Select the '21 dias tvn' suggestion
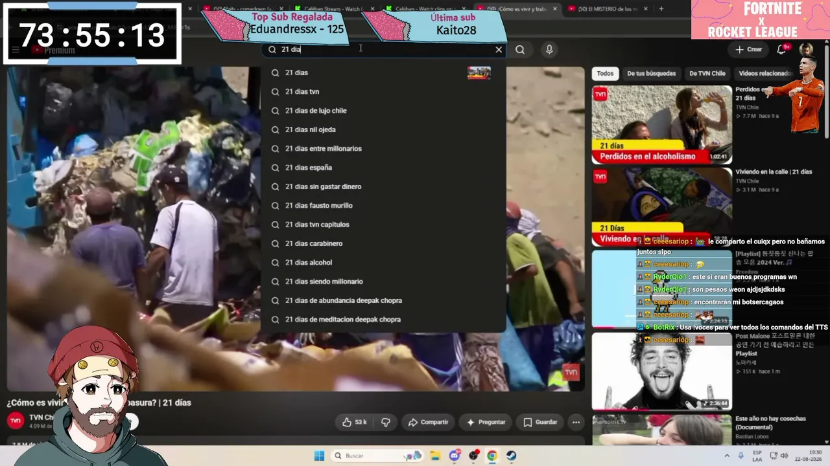The image size is (830, 466). coord(383,91)
